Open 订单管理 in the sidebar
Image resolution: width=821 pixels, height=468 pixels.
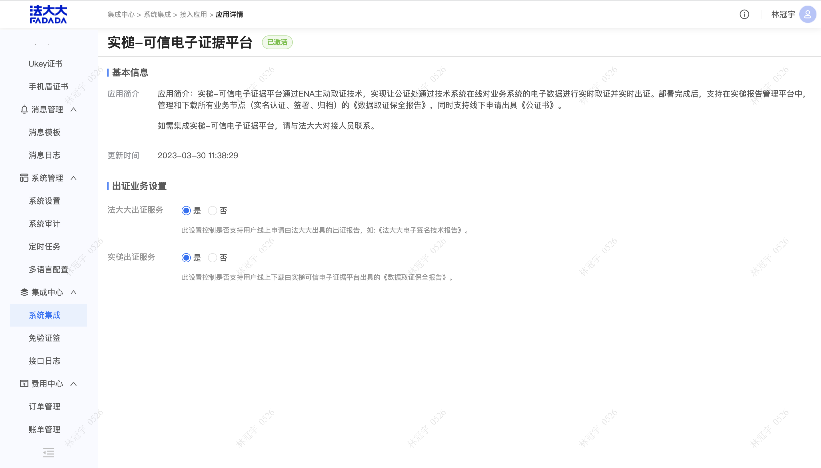(44, 406)
